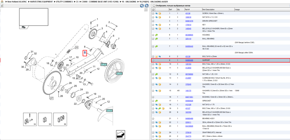Screen dimensions: 290x140
Task: Expand plus button on NUT,M12 x 1.75 row
Action: pyautogui.click(x=153, y=105)
